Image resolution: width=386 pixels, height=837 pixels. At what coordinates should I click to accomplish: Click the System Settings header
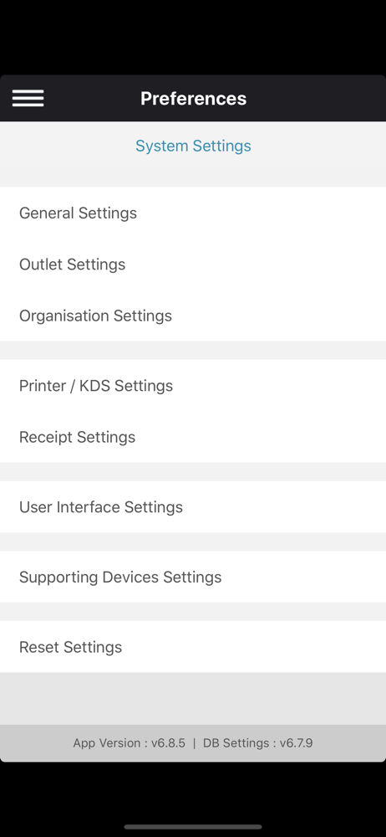pos(193,146)
